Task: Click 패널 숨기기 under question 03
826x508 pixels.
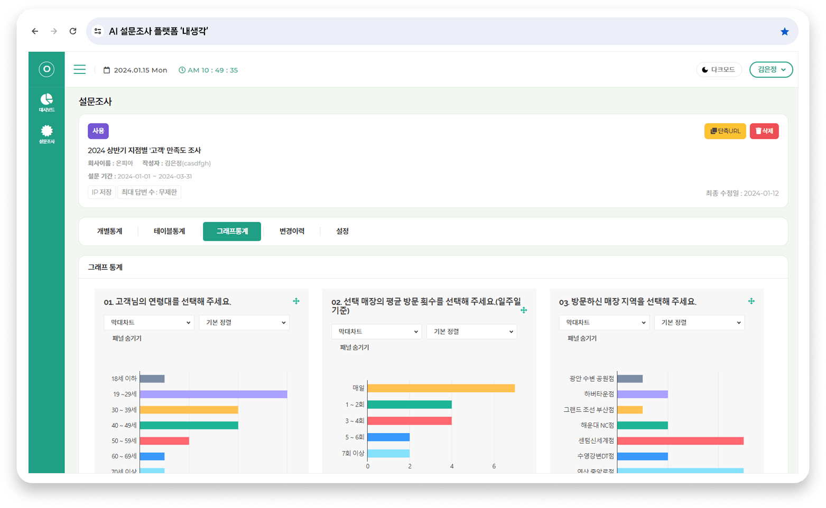Action: (x=582, y=338)
